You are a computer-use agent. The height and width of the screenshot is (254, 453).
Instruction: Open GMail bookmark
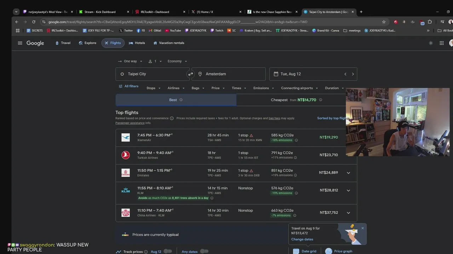pyautogui.click(x=155, y=31)
